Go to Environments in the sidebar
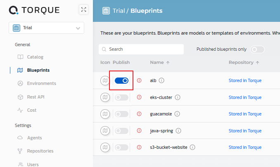The image size is (280, 167). point(41,83)
